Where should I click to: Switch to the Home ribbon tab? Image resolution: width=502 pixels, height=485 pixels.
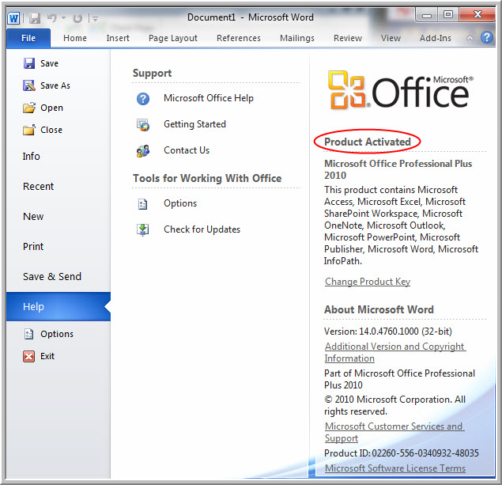click(x=75, y=38)
